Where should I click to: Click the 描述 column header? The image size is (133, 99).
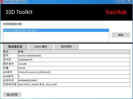[10, 52]
